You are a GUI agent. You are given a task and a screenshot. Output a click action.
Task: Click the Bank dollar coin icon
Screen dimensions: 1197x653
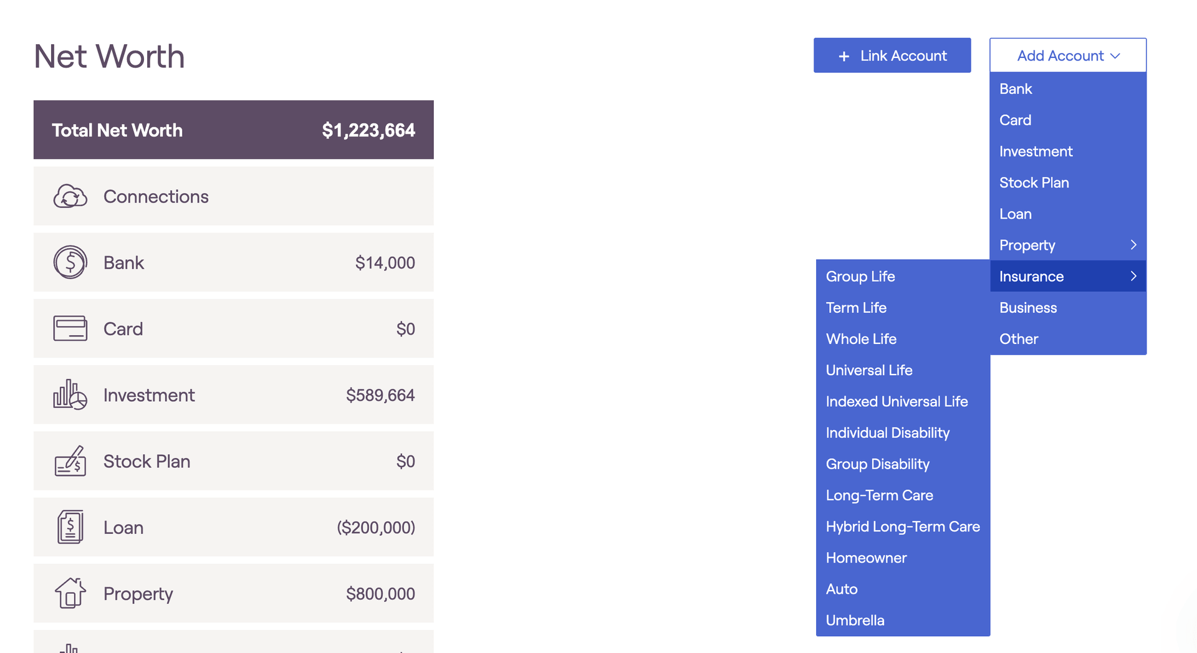(x=70, y=262)
